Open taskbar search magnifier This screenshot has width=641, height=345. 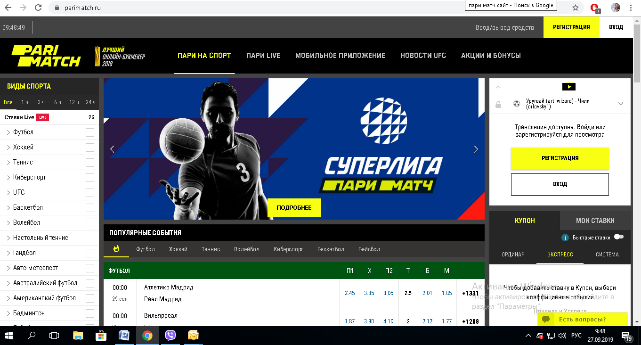(x=32, y=336)
